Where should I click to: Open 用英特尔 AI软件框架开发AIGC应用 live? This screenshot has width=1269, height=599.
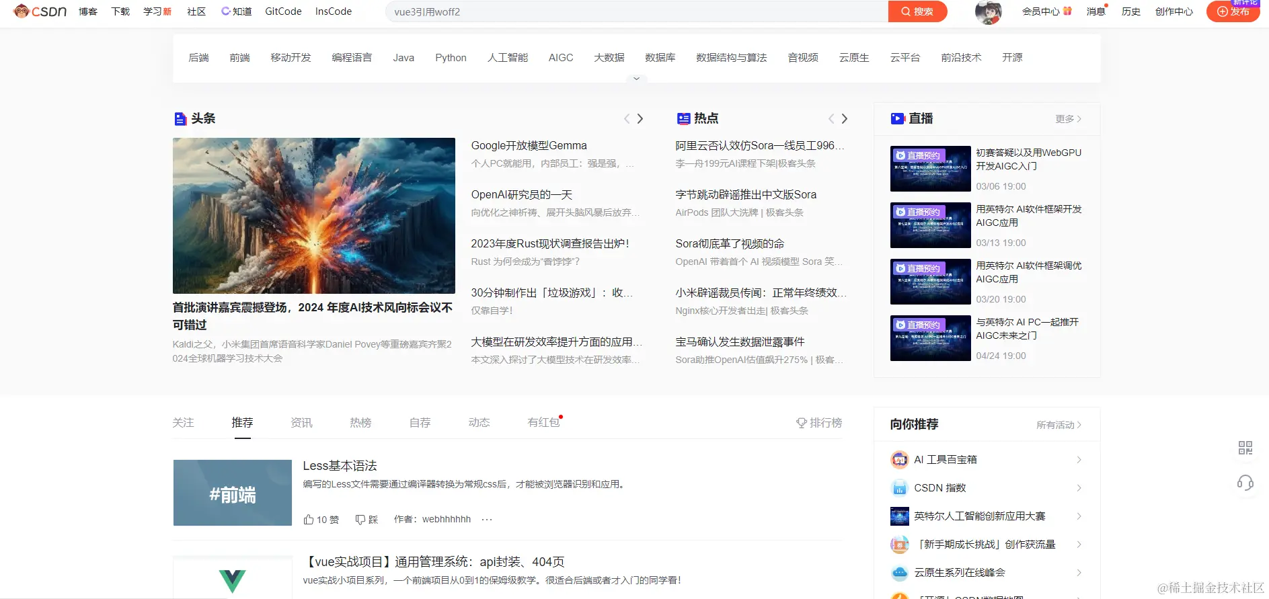click(x=1029, y=216)
